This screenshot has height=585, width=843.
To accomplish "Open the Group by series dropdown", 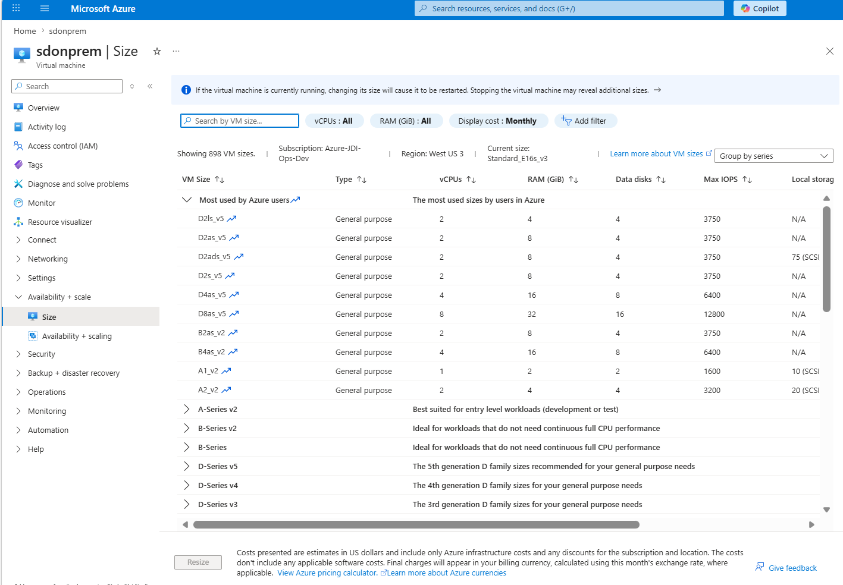I will coord(773,156).
